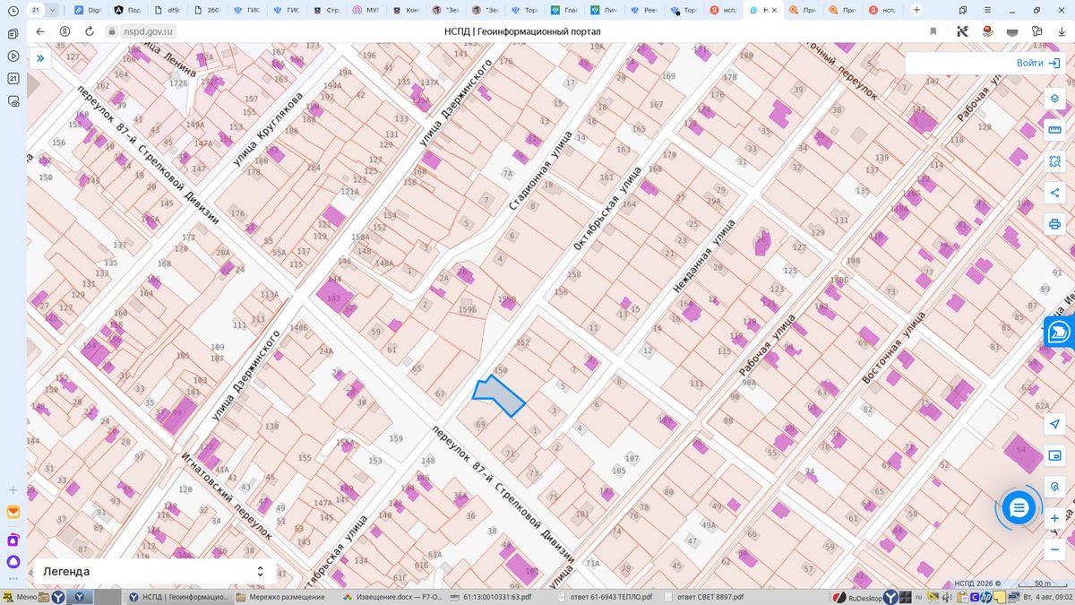Screen dimensions: 1075x605
Task: Open Yandex Mail sidebar icon
Action: pos(13,513)
